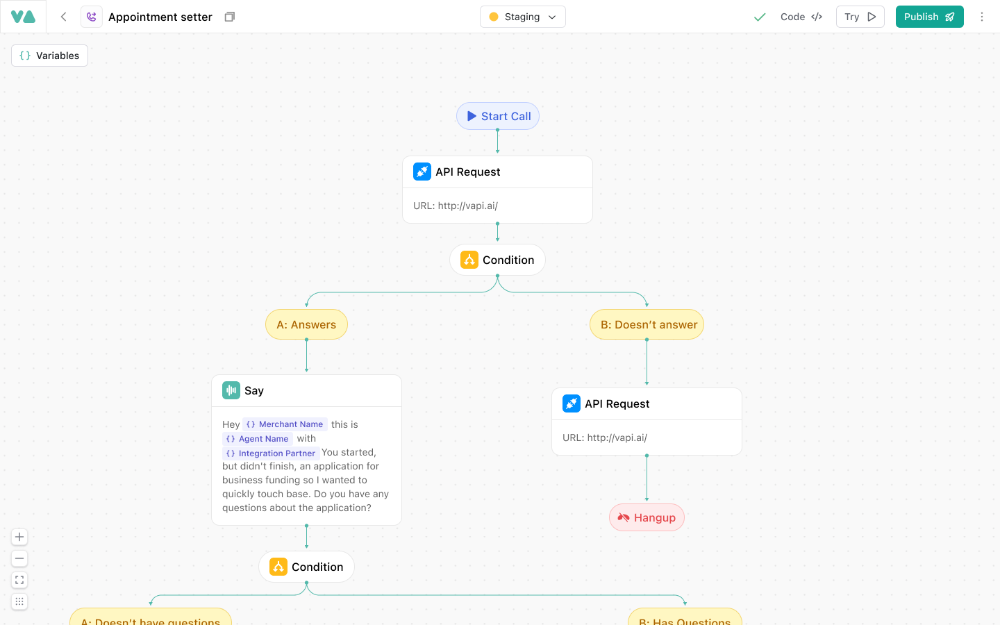The height and width of the screenshot is (625, 1000).
Task: Zoom in using the plus control
Action: click(x=19, y=537)
